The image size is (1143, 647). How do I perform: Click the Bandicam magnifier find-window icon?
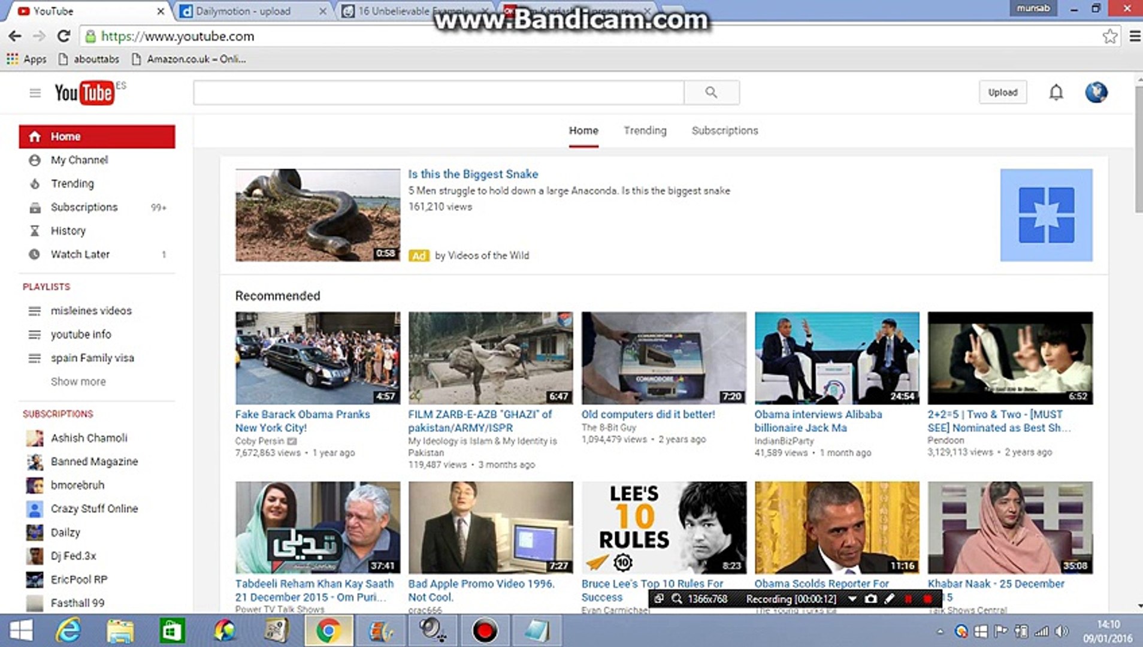click(677, 598)
